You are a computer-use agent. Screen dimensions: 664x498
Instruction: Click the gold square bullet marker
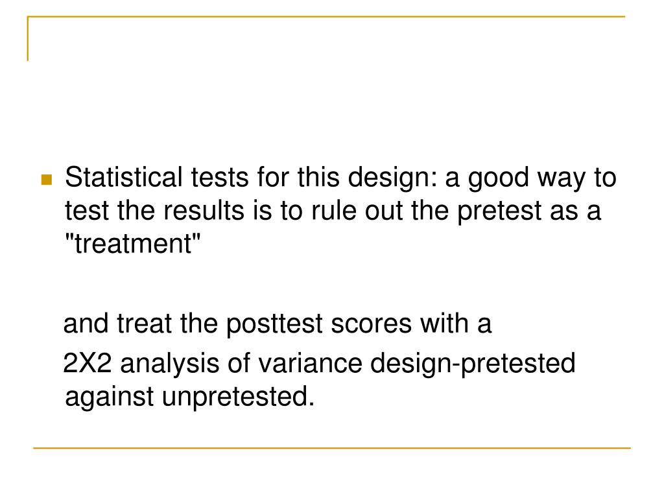click(x=47, y=180)
